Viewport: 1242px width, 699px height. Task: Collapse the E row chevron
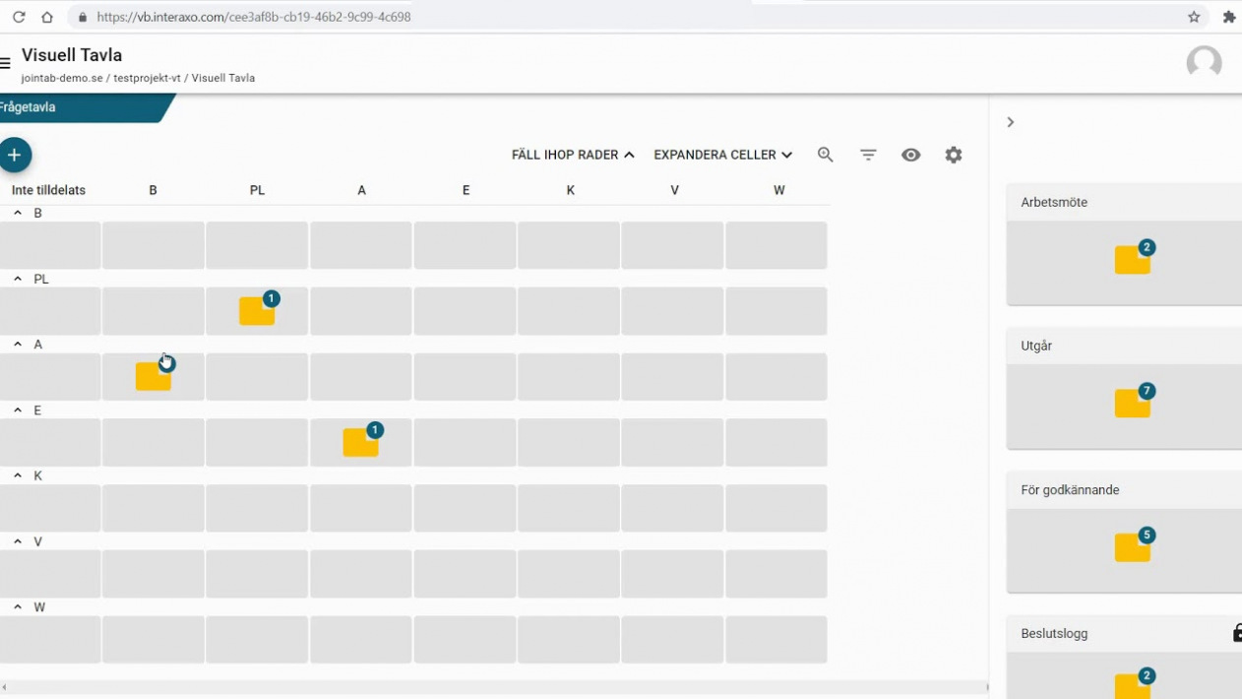tap(18, 410)
